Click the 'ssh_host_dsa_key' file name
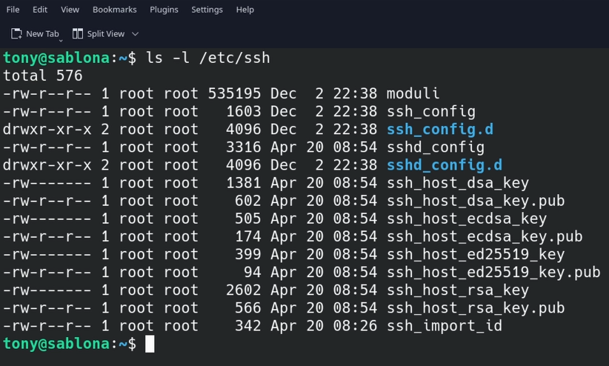The width and height of the screenshot is (609, 366). click(458, 183)
